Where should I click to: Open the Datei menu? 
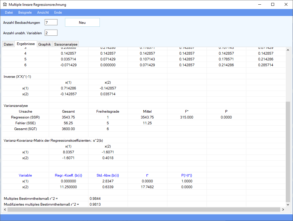(x=9, y=12)
